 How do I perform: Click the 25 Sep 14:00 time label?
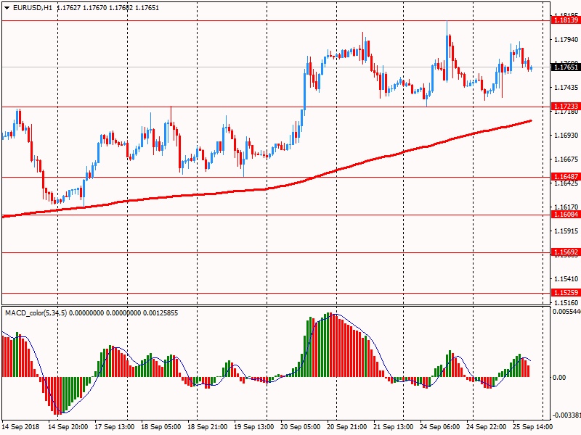(534, 427)
